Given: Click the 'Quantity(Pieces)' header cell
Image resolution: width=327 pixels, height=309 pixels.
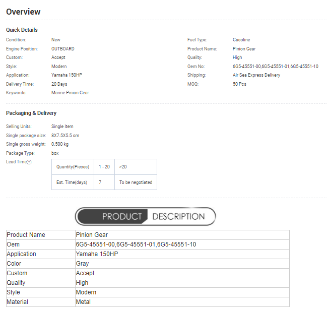Looking at the screenshot, I should pos(73,167).
